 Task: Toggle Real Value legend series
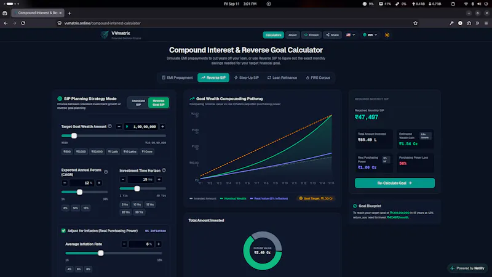269,198
